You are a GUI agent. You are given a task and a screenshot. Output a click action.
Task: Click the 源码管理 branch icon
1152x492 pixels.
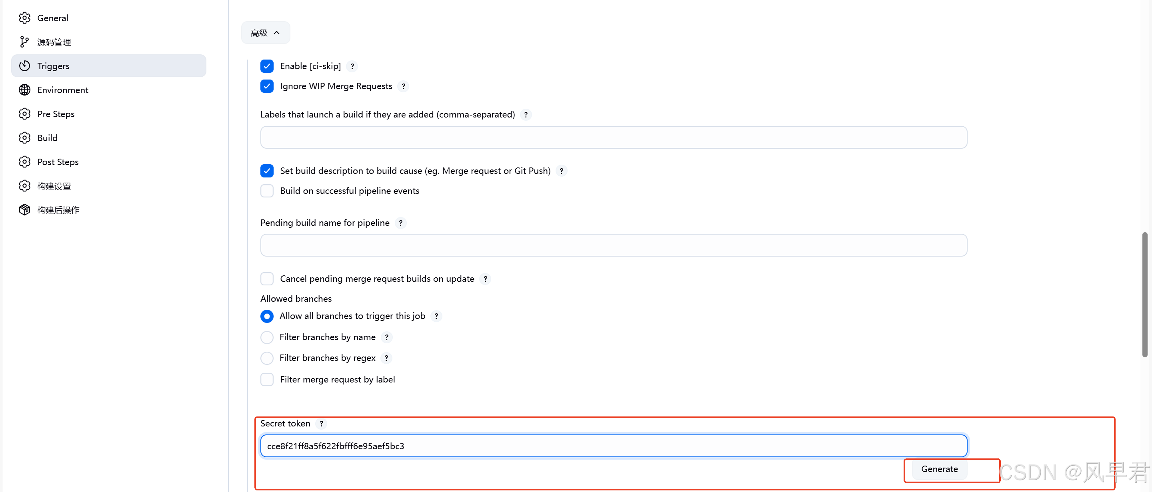pyautogui.click(x=24, y=42)
